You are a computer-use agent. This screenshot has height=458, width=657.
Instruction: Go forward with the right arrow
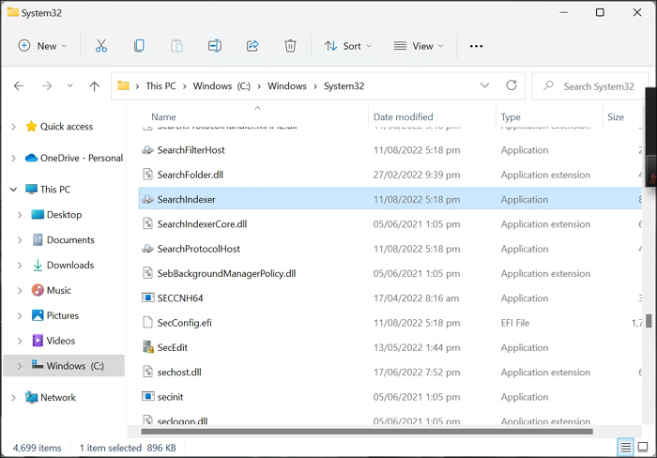[x=47, y=86]
